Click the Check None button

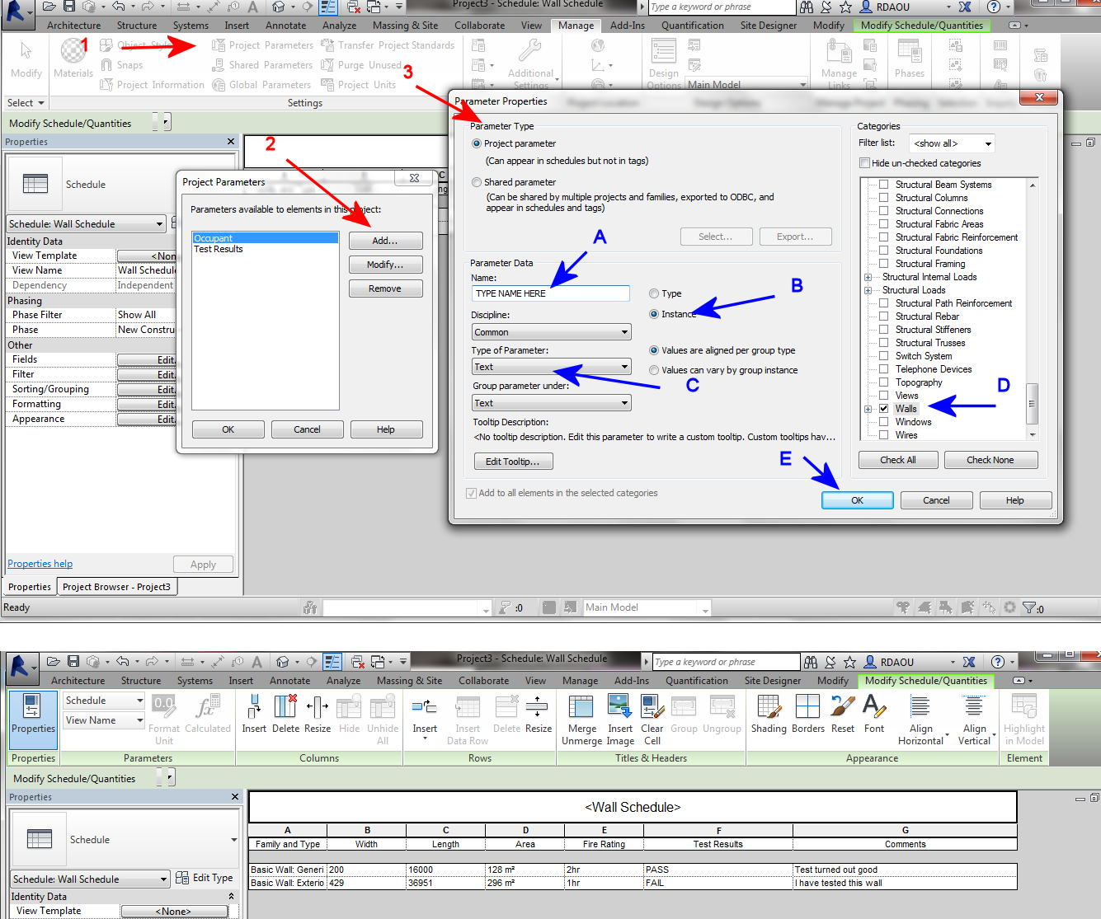click(990, 459)
